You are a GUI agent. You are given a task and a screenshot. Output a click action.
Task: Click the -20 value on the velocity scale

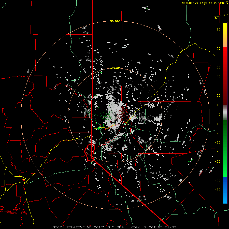tap(218, 133)
